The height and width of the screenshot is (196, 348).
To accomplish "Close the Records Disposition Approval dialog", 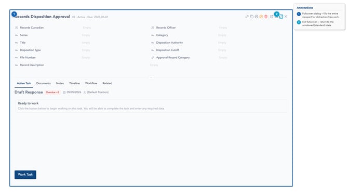I will point(286,17).
